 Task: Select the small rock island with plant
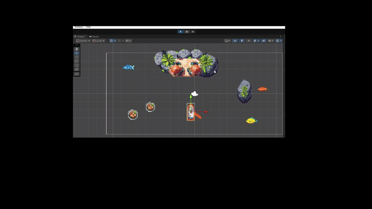(x=245, y=91)
